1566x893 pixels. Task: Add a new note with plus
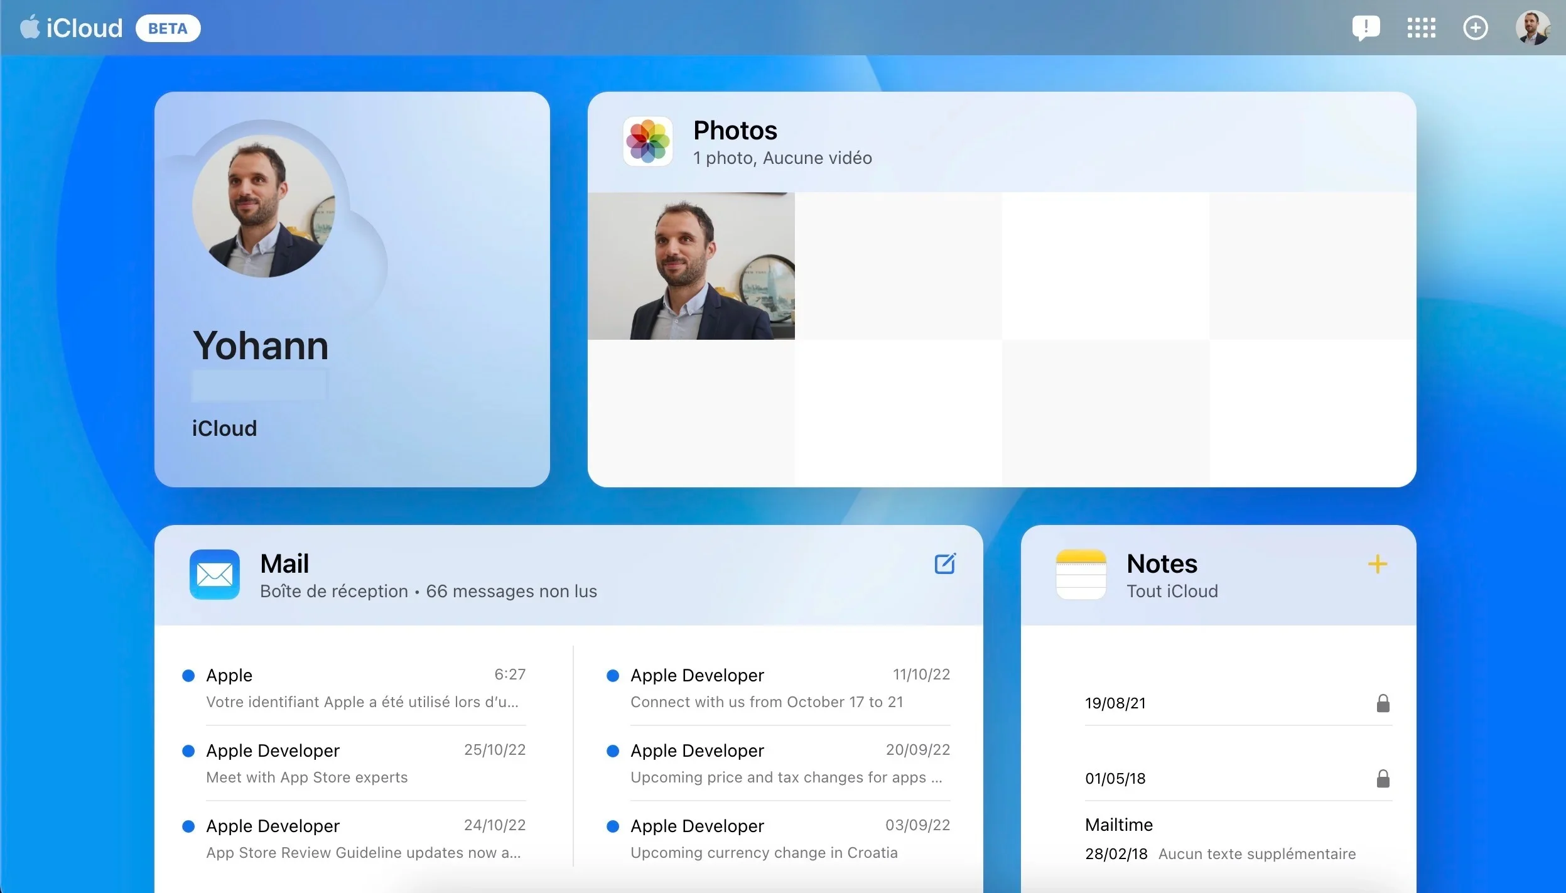(x=1377, y=564)
